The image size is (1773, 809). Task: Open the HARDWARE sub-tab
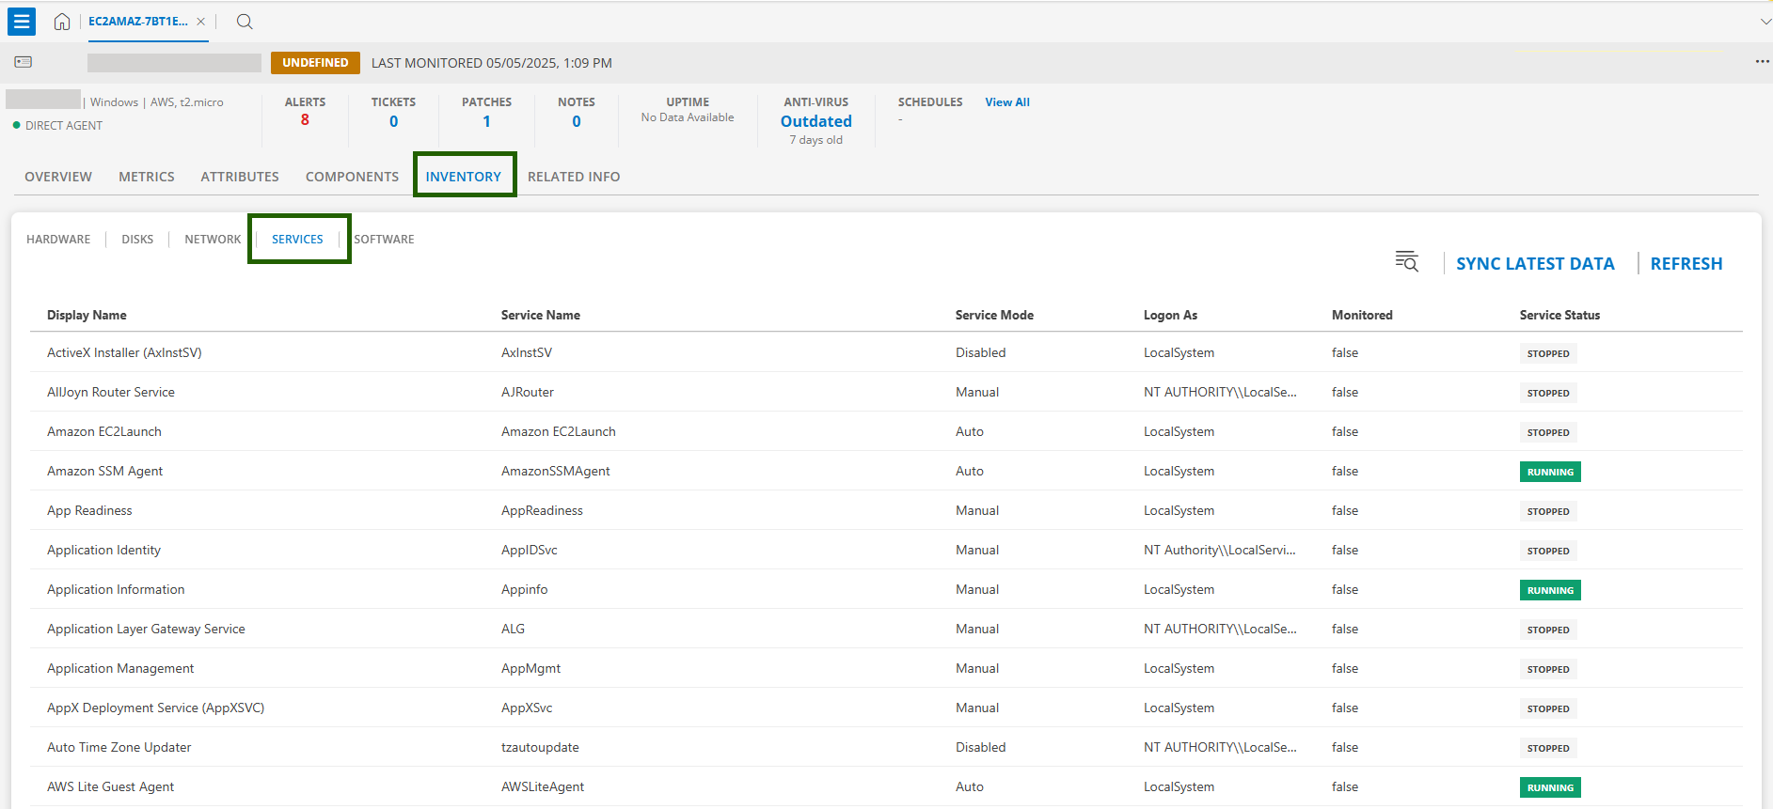click(x=58, y=240)
